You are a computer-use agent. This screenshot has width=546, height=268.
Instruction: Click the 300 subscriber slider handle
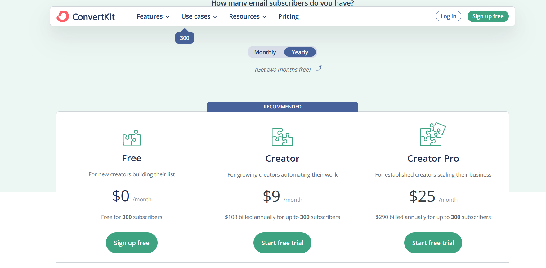[x=185, y=37]
